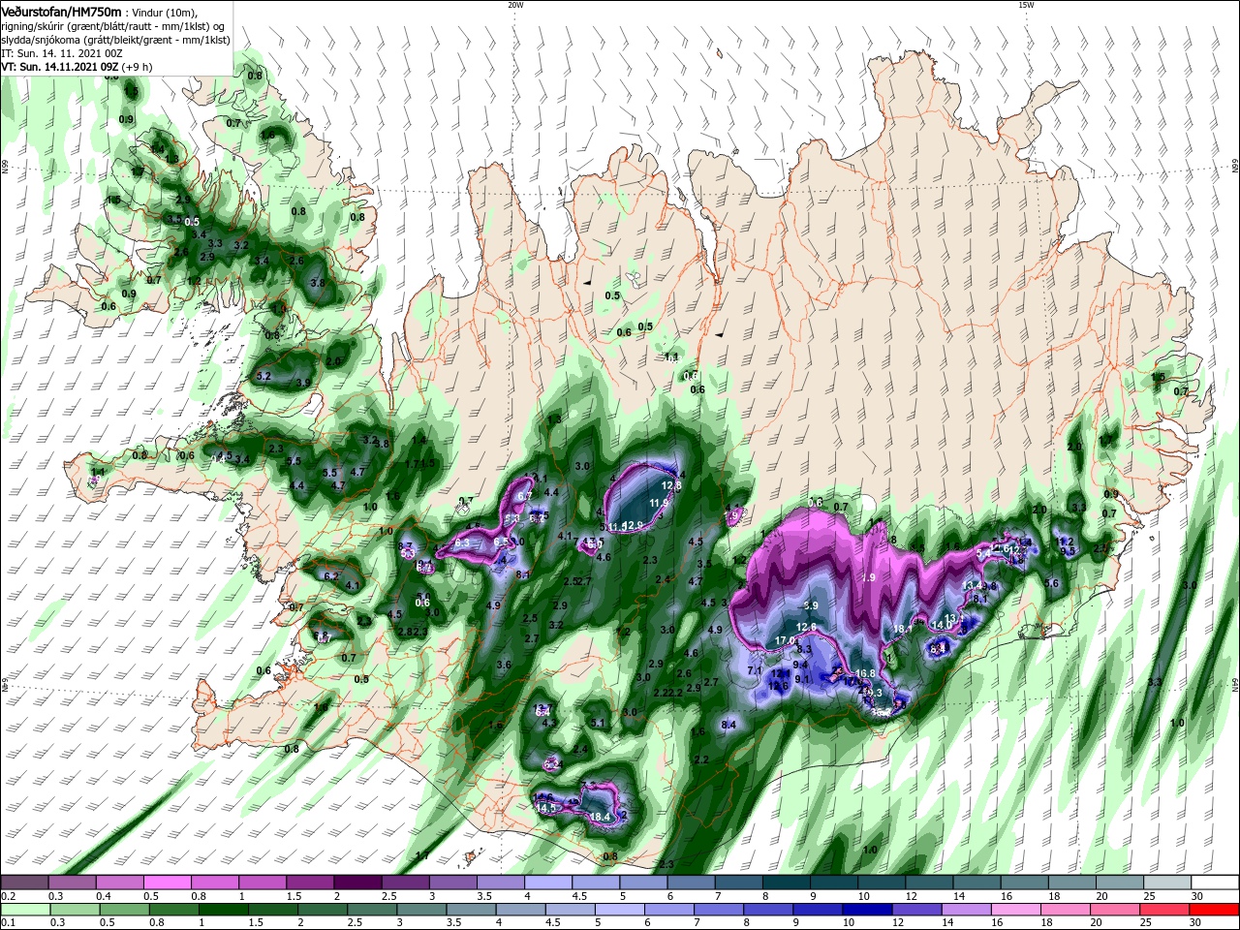Click the '11.9' precipitation value
This screenshot has height=930, width=1240.
coord(660,503)
